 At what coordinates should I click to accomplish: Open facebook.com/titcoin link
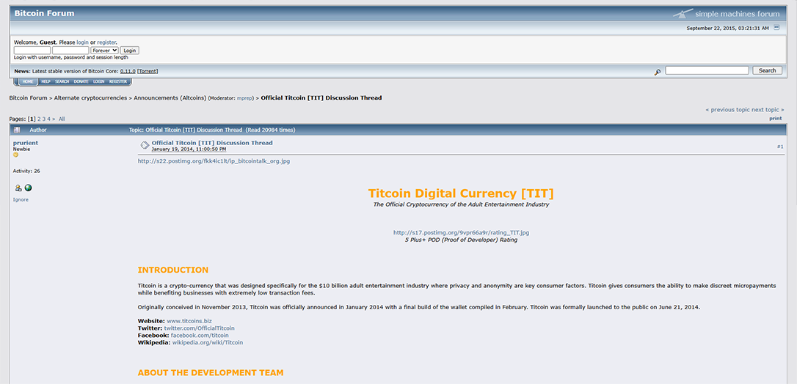coord(200,336)
